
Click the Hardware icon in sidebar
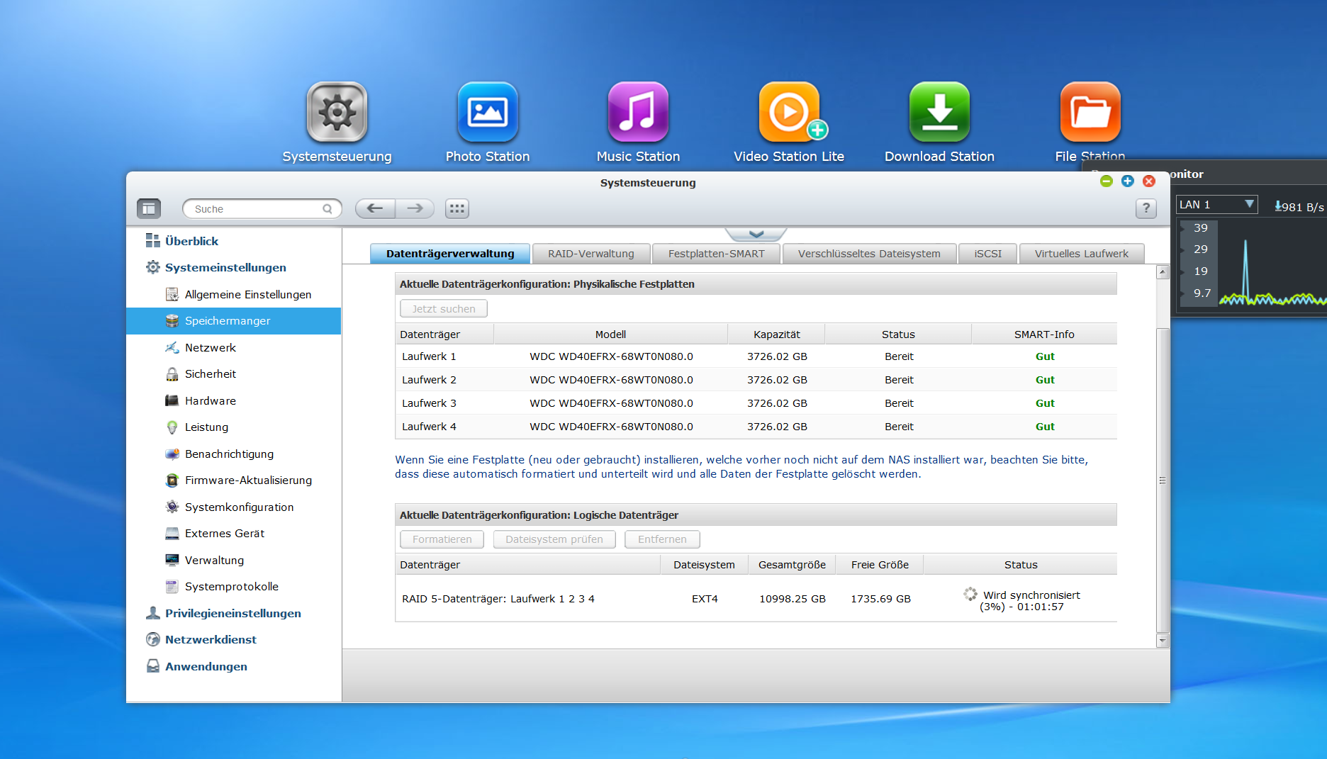coord(172,400)
